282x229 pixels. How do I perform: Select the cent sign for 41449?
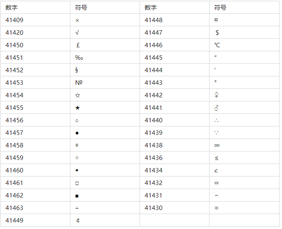78,221
